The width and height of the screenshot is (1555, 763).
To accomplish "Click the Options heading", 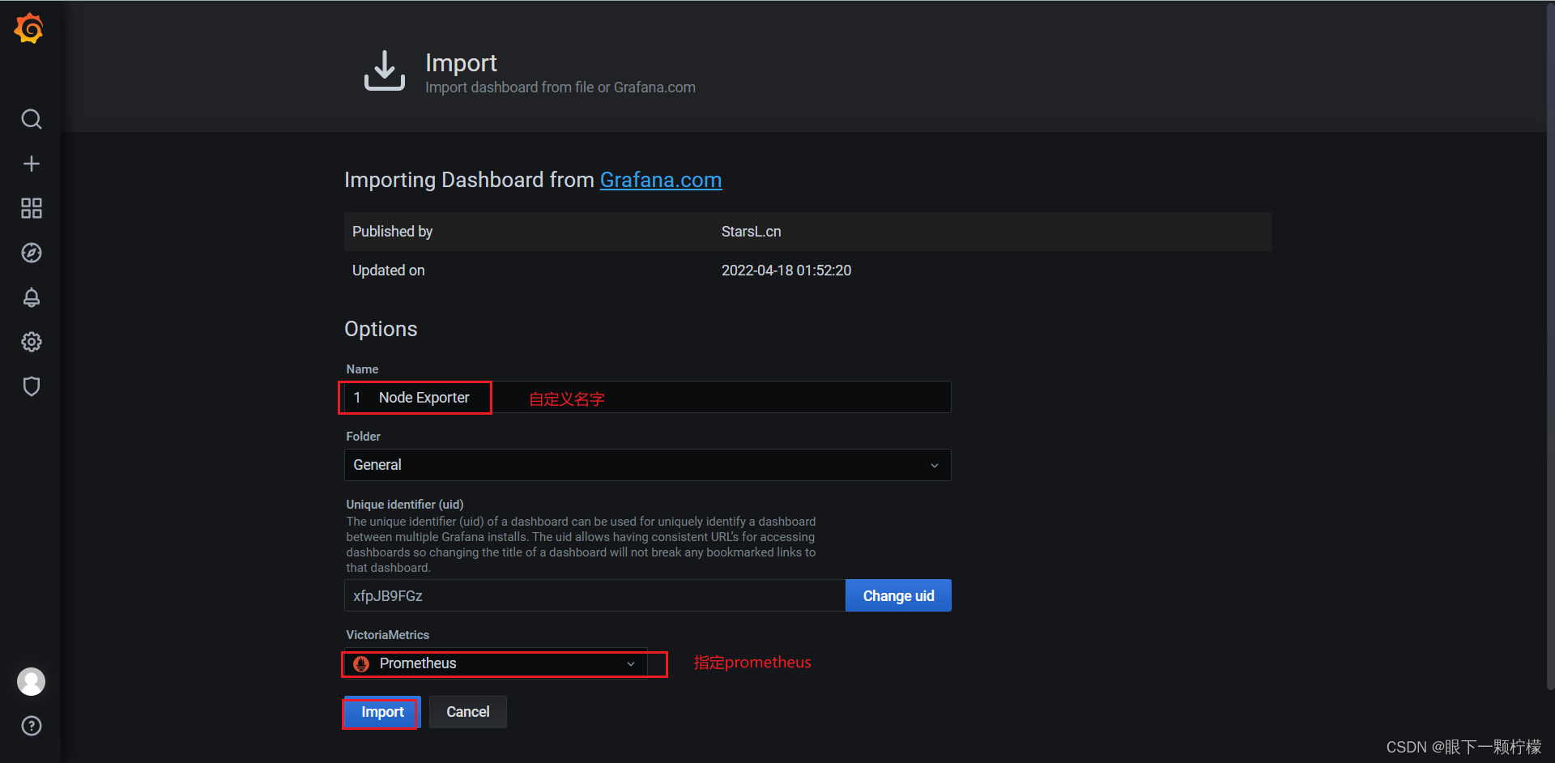I will coord(381,329).
